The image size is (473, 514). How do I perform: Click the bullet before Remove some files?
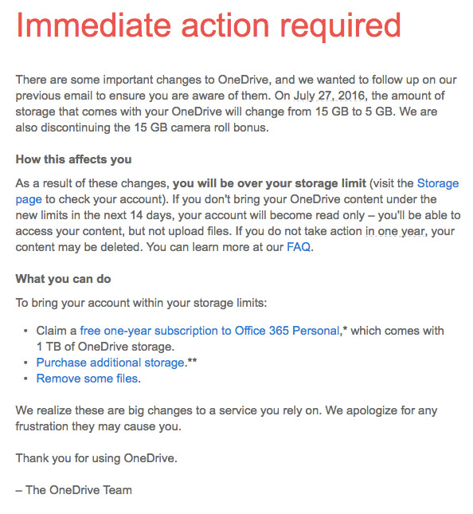(x=25, y=379)
